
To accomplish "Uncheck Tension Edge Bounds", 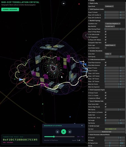I will pos(106,107).
